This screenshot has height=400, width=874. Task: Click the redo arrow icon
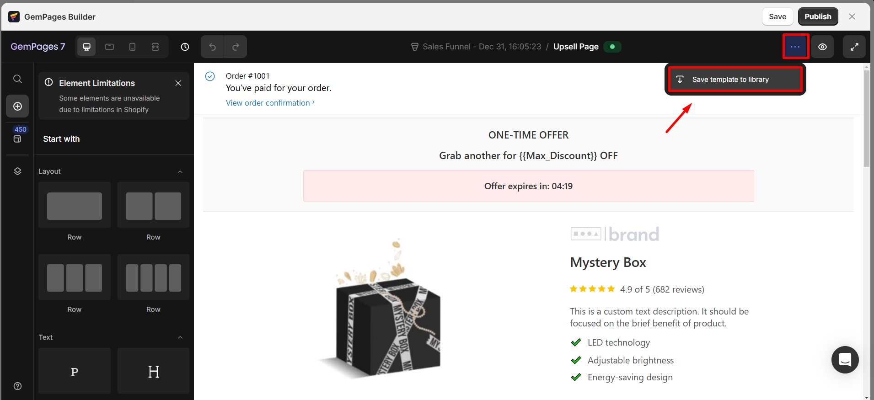[x=236, y=46]
